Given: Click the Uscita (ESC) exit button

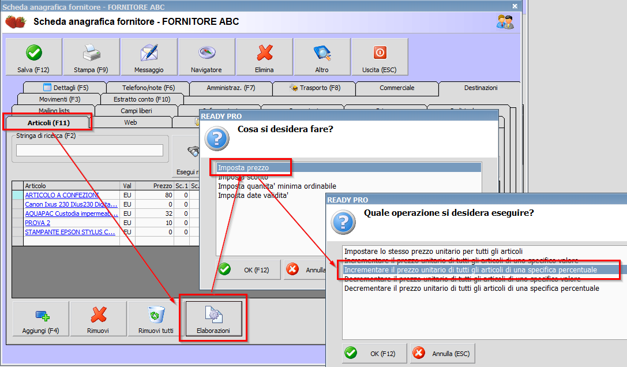Looking at the screenshot, I should (380, 57).
